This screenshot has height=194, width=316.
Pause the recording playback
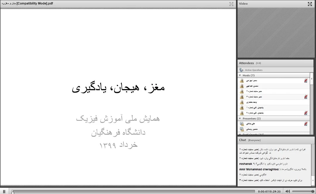(4, 191)
